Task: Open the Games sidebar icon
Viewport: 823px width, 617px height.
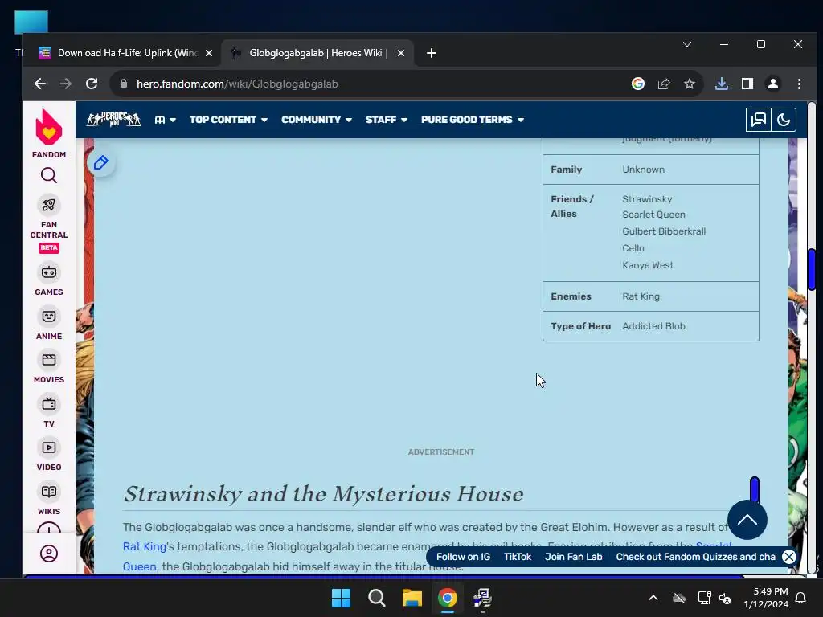Action: pos(49,273)
